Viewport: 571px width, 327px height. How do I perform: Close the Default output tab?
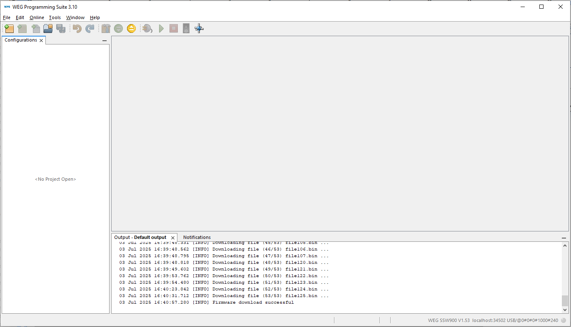173,238
